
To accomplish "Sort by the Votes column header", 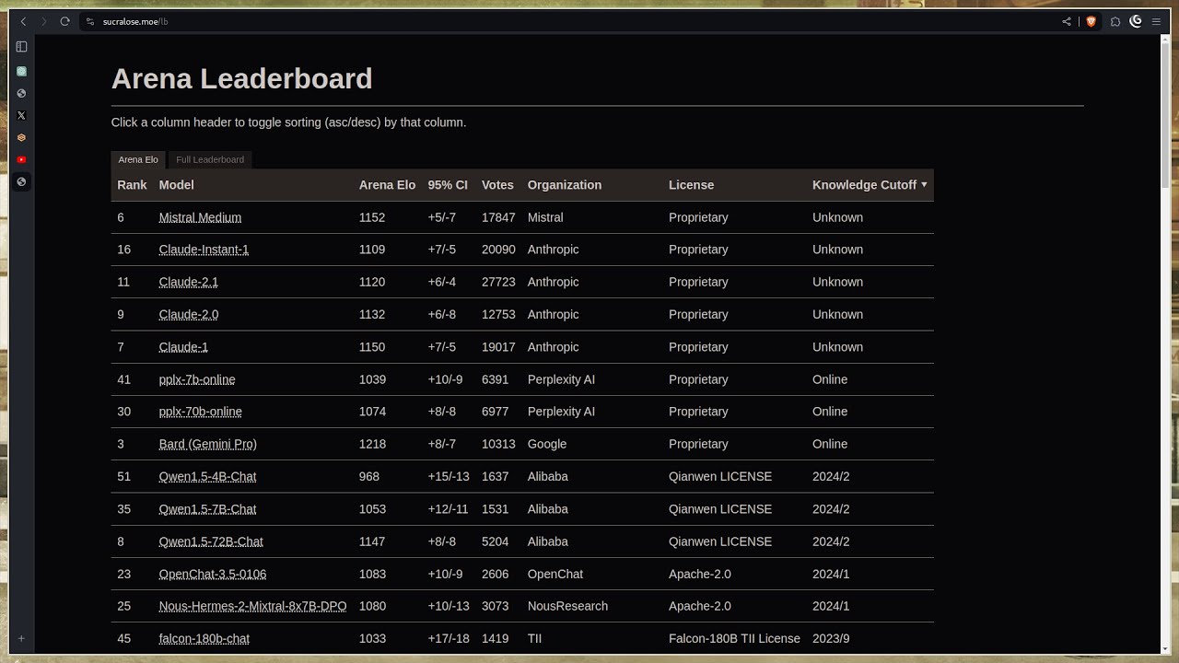I will tap(497, 185).
